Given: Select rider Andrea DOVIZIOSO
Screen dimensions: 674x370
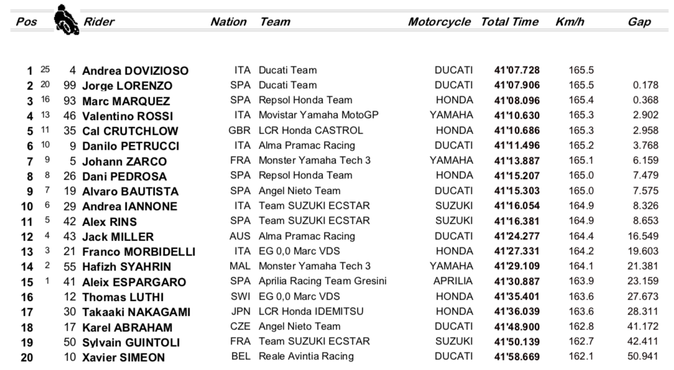Looking at the screenshot, I should coord(135,71).
